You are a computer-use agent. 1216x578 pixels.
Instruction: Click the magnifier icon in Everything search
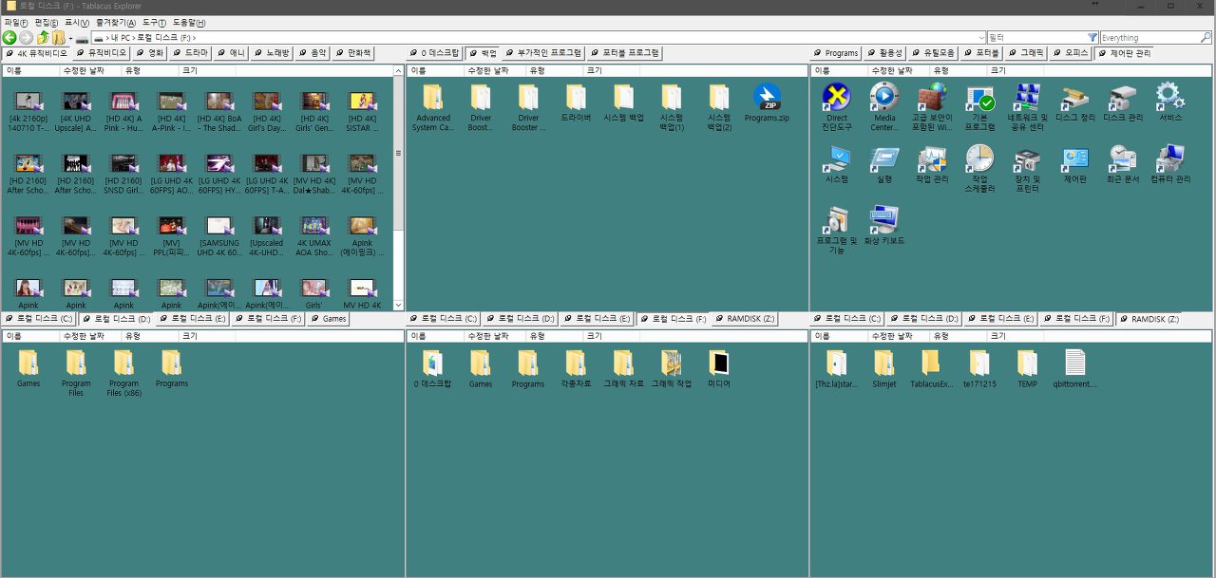[x=1206, y=38]
